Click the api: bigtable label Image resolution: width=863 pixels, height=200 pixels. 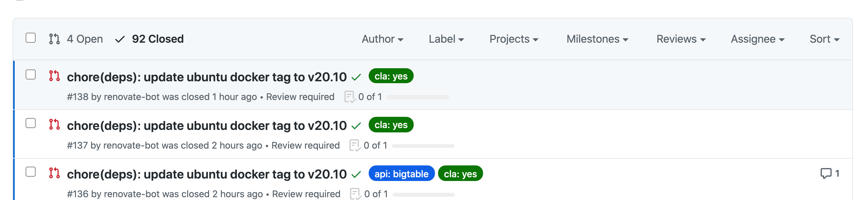click(402, 174)
